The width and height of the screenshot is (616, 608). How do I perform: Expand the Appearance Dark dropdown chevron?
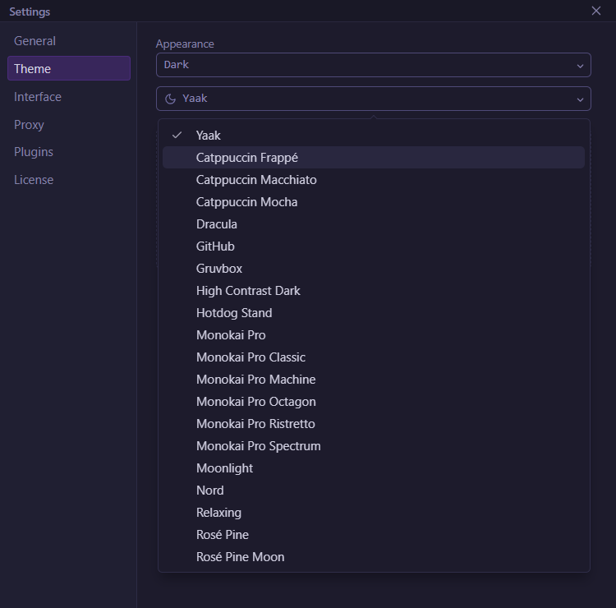pyautogui.click(x=580, y=65)
